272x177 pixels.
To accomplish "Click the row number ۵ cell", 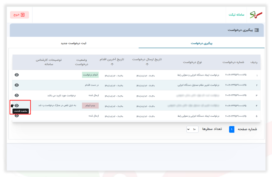I will tap(257, 116).
